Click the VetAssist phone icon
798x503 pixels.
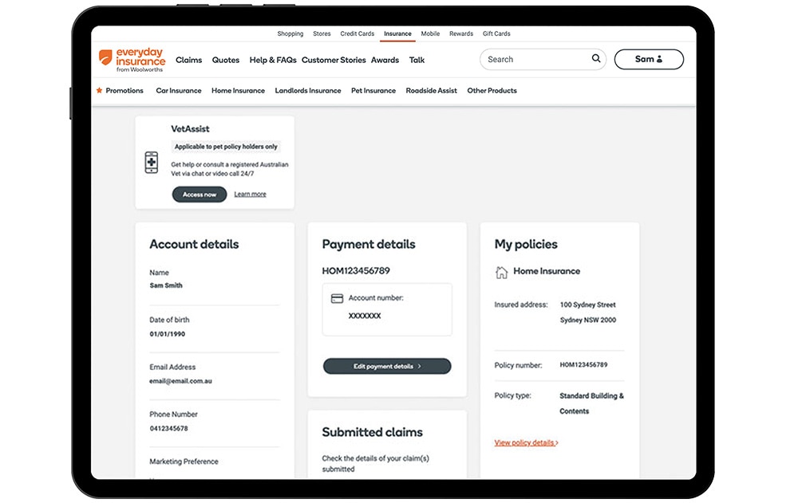(151, 163)
